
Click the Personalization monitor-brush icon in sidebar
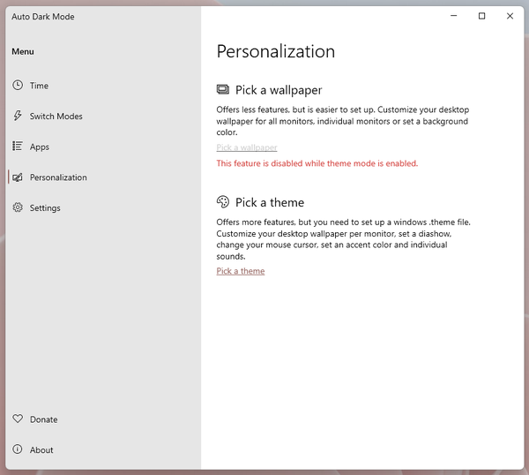point(18,177)
